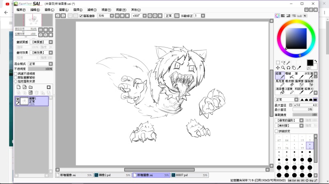Select the 鉛筆30 tool
Screen dimensions: 329x184
coord(309,91)
